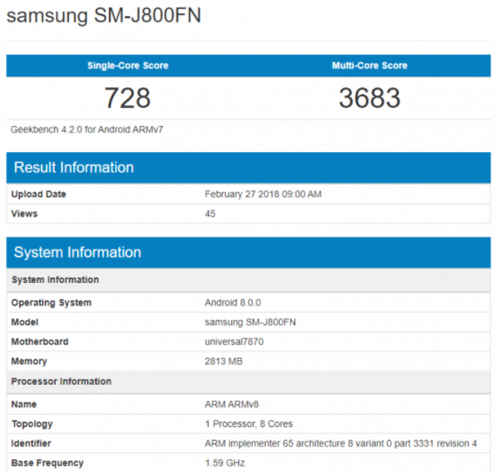Click the Views count value 45
Viewport: 502px width, 472px height.
pos(210,214)
